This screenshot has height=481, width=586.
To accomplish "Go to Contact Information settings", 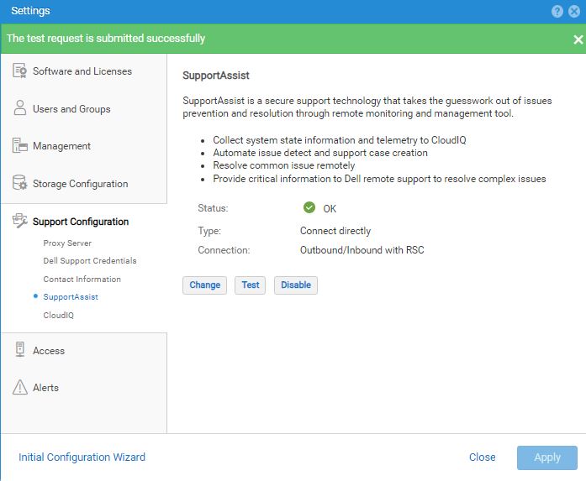I will (82, 279).
